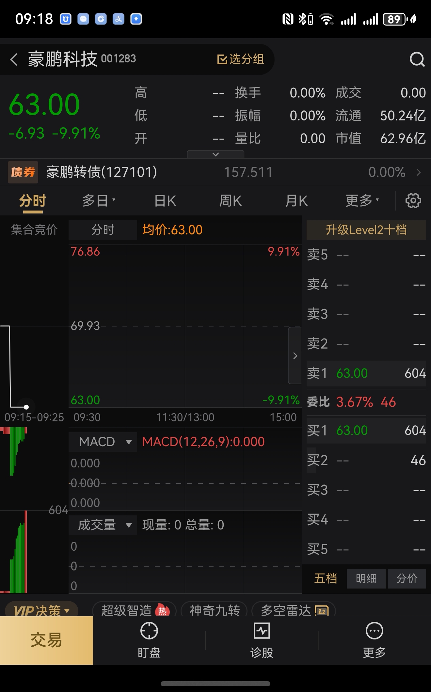Viewport: 431px width, 692px height.
Task: Tap the 市值 62.96亿 value
Action: pos(403,138)
